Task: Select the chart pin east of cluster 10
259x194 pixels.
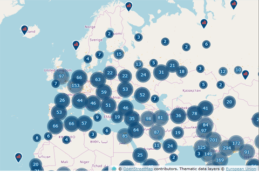Action: [x=246, y=74]
